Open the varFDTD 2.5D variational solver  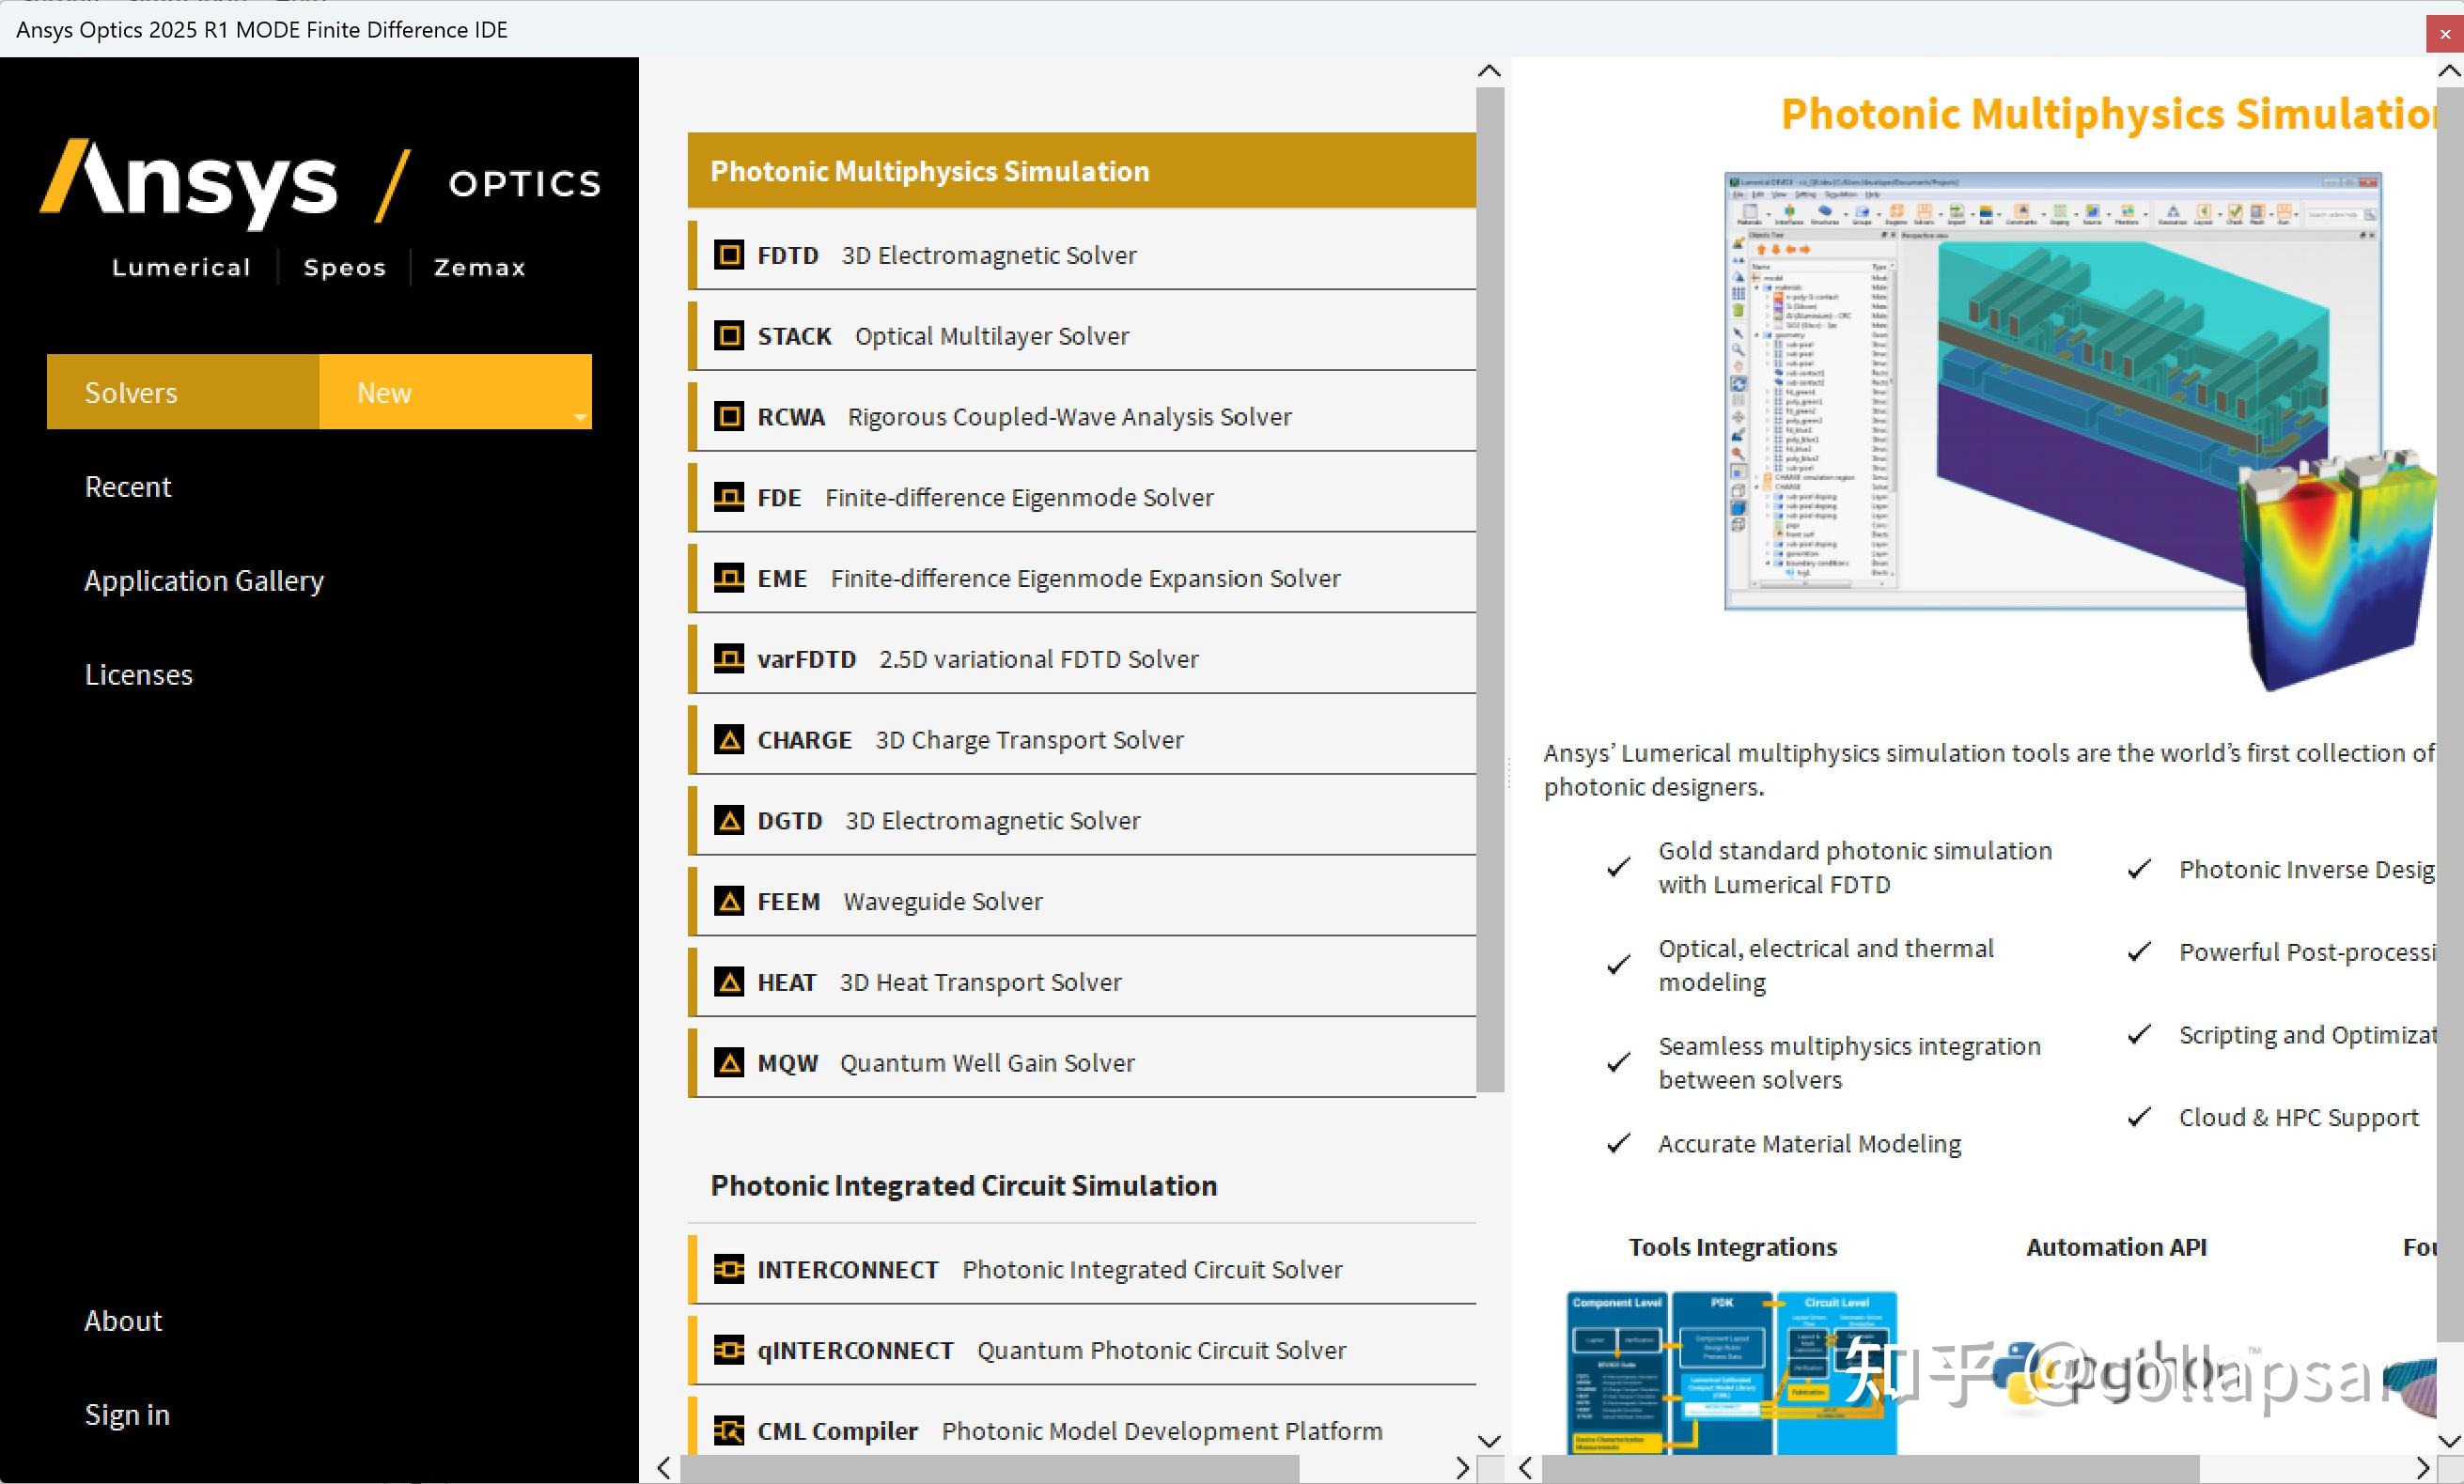(x=1080, y=658)
